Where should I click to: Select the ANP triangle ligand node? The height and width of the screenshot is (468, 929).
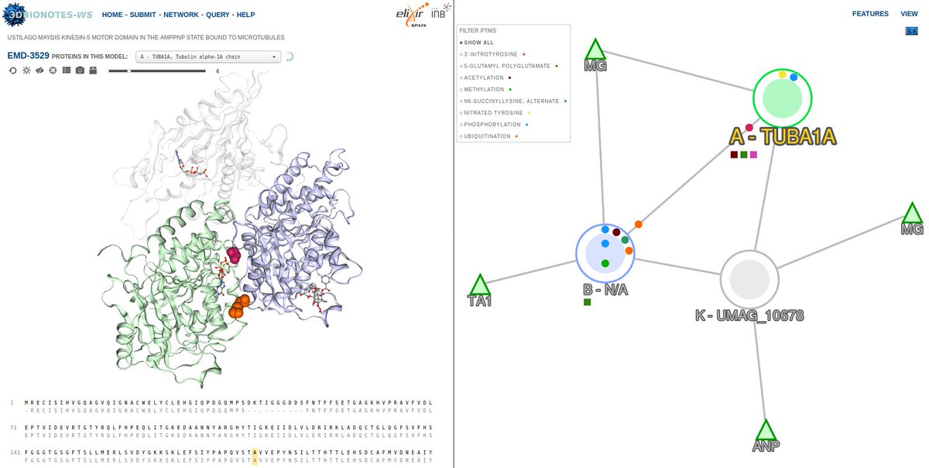click(766, 430)
